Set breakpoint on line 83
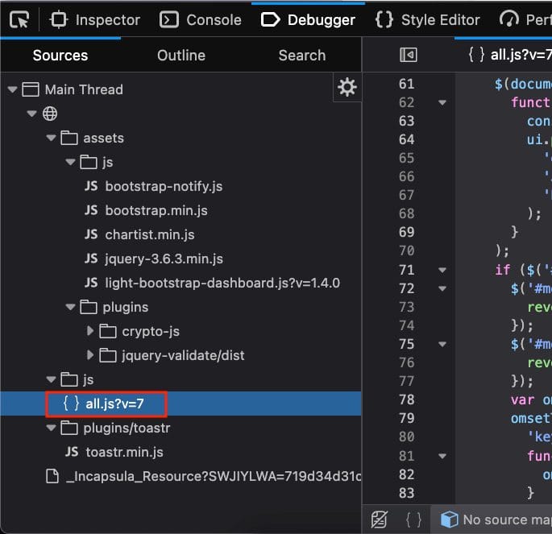 click(407, 493)
